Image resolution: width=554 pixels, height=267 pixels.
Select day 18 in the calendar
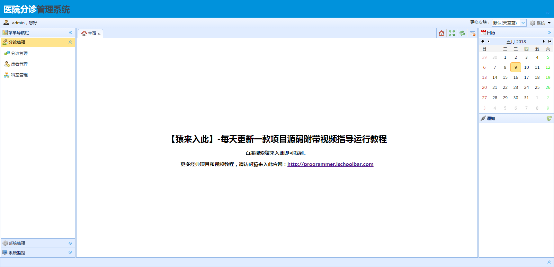(537, 77)
